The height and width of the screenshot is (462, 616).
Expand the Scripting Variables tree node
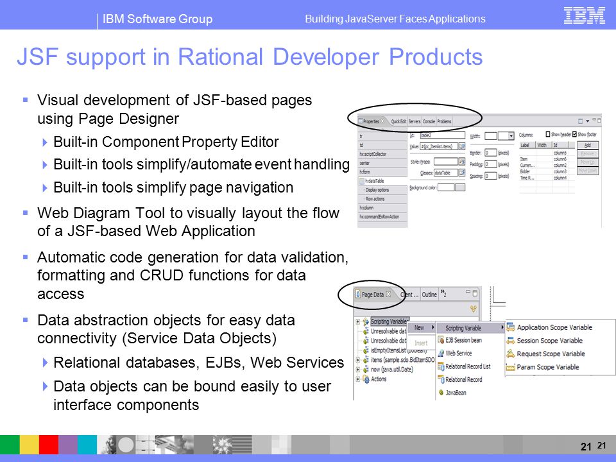(x=358, y=321)
